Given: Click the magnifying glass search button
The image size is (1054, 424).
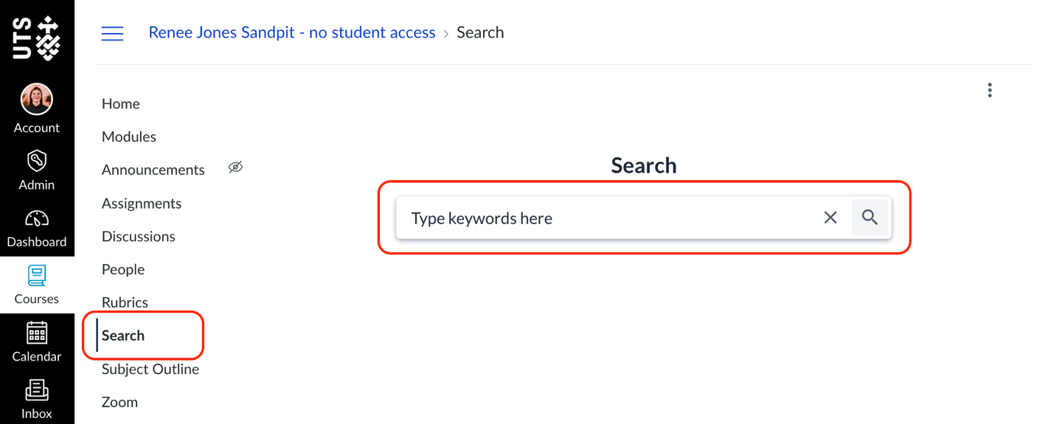Looking at the screenshot, I should point(870,218).
